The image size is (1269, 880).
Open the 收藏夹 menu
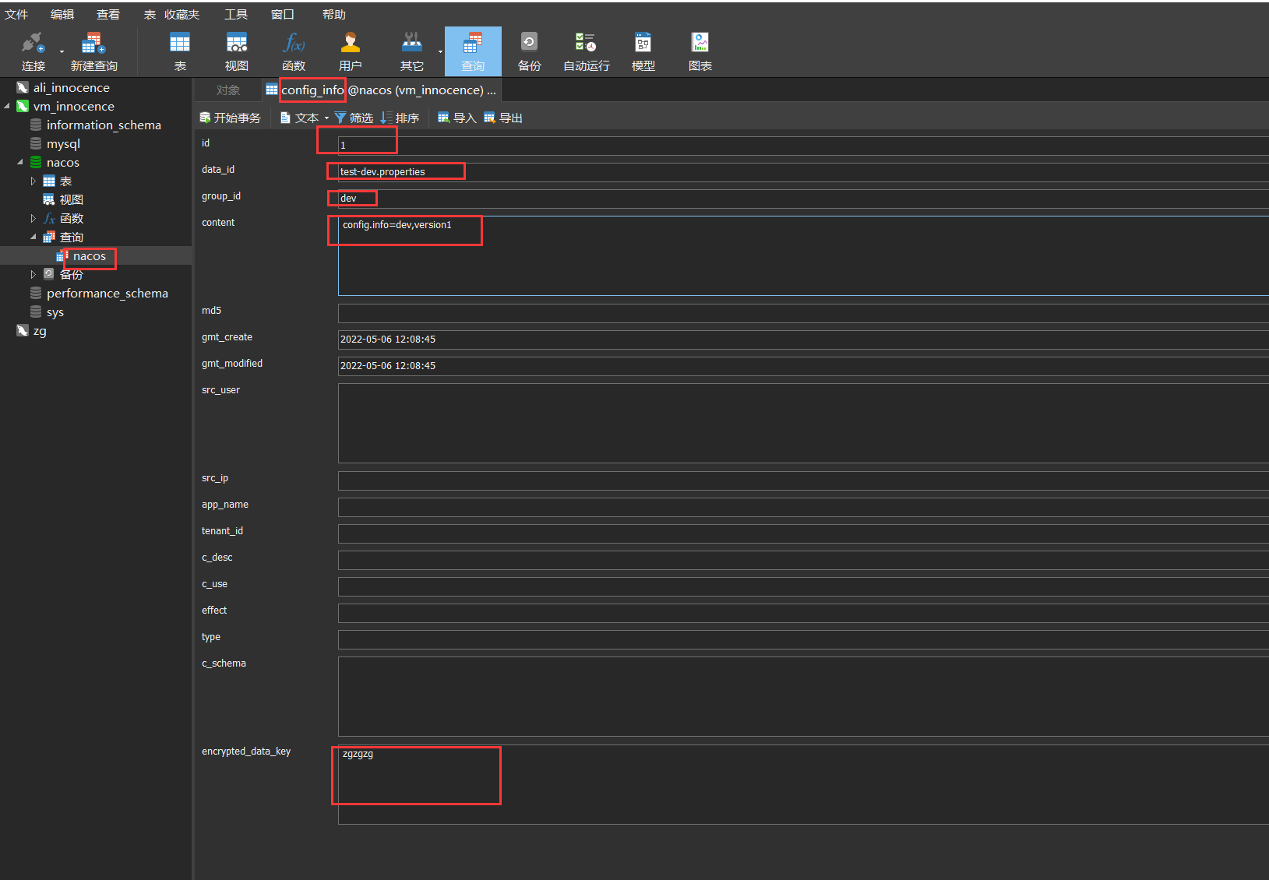pyautogui.click(x=182, y=14)
